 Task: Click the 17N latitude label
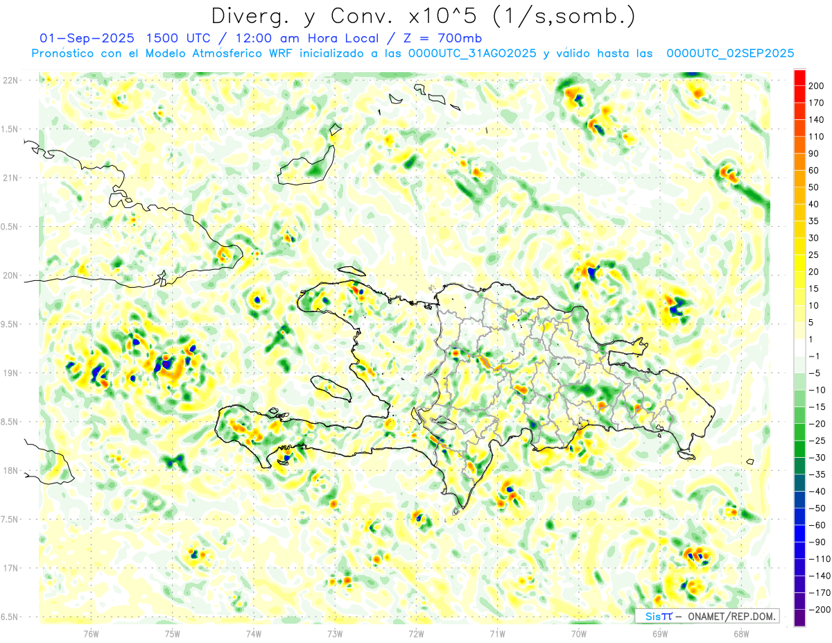(x=10, y=568)
